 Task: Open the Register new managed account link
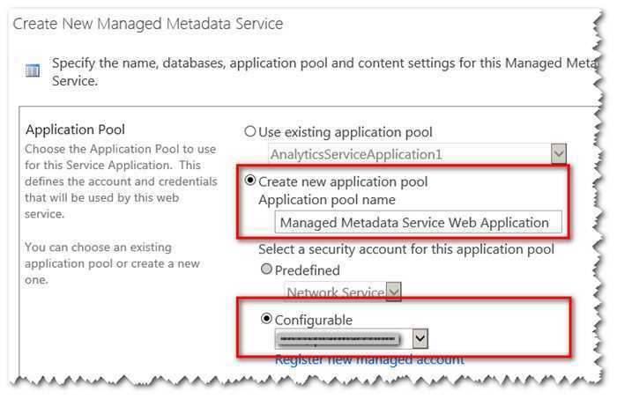click(369, 359)
